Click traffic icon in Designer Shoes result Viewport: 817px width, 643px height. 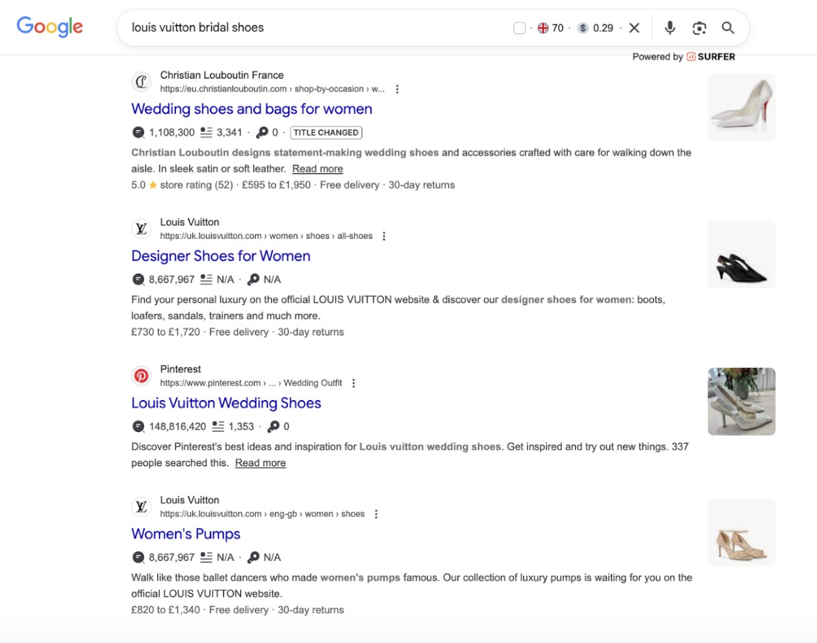coord(138,279)
